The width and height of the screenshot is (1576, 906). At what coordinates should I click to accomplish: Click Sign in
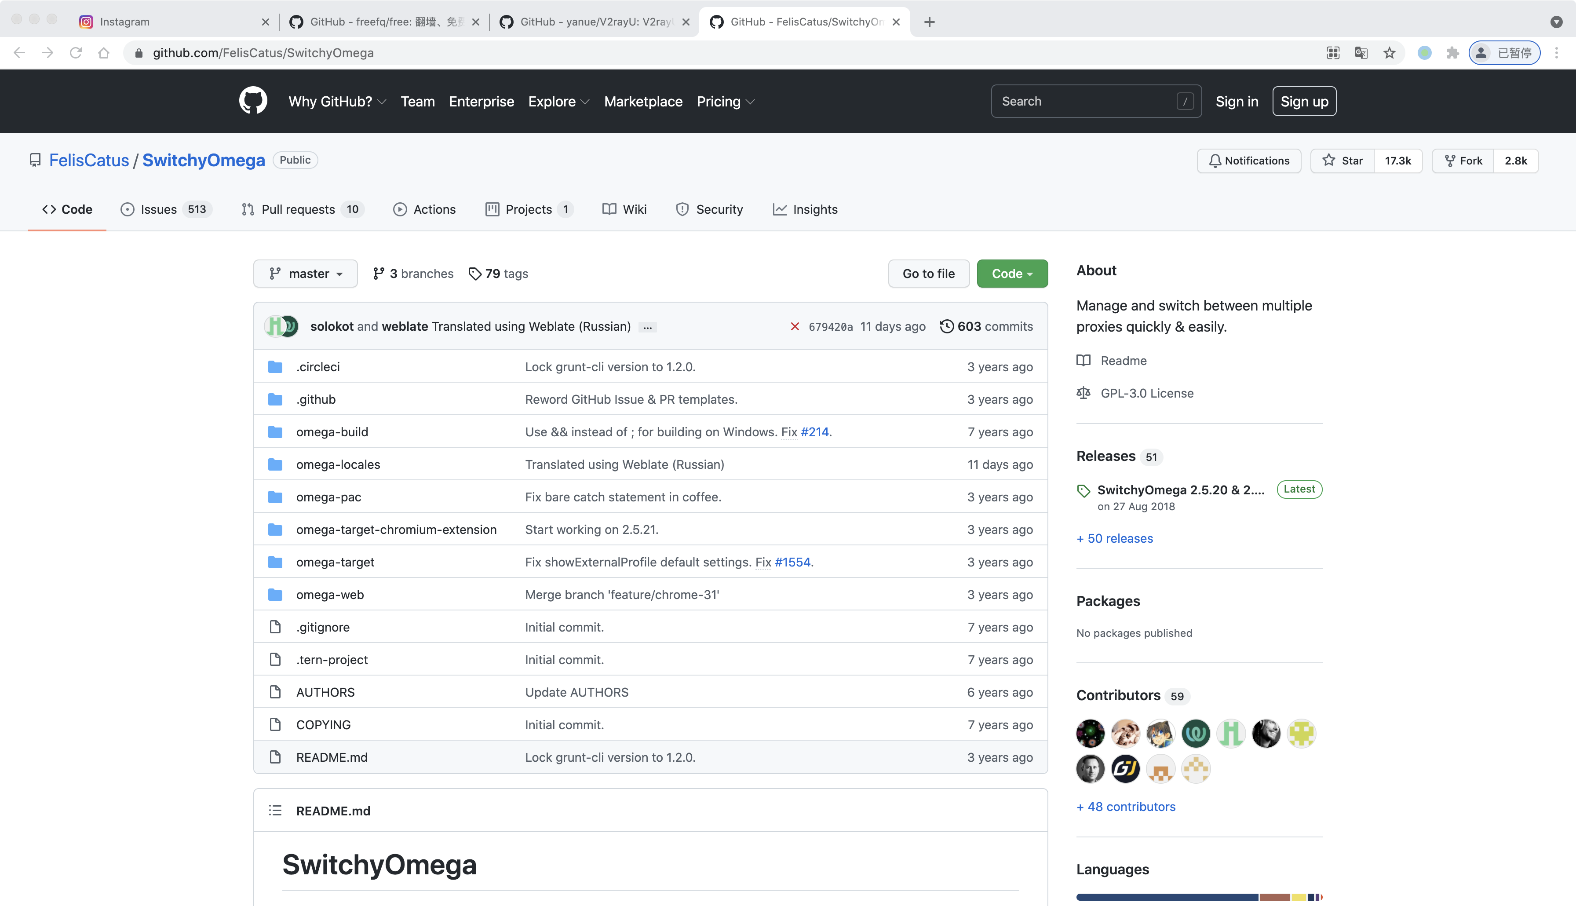(x=1237, y=102)
